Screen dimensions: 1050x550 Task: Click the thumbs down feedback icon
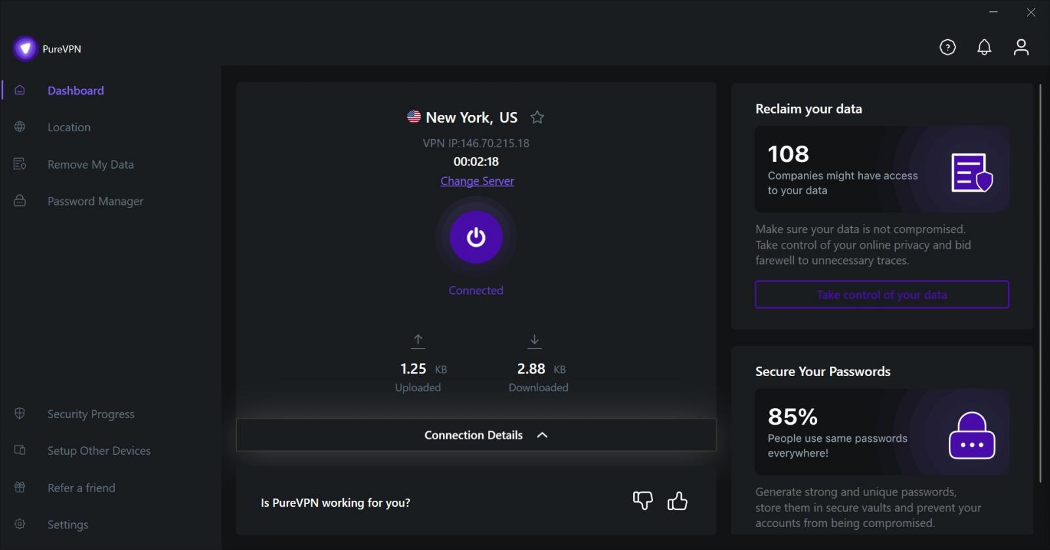tap(643, 501)
